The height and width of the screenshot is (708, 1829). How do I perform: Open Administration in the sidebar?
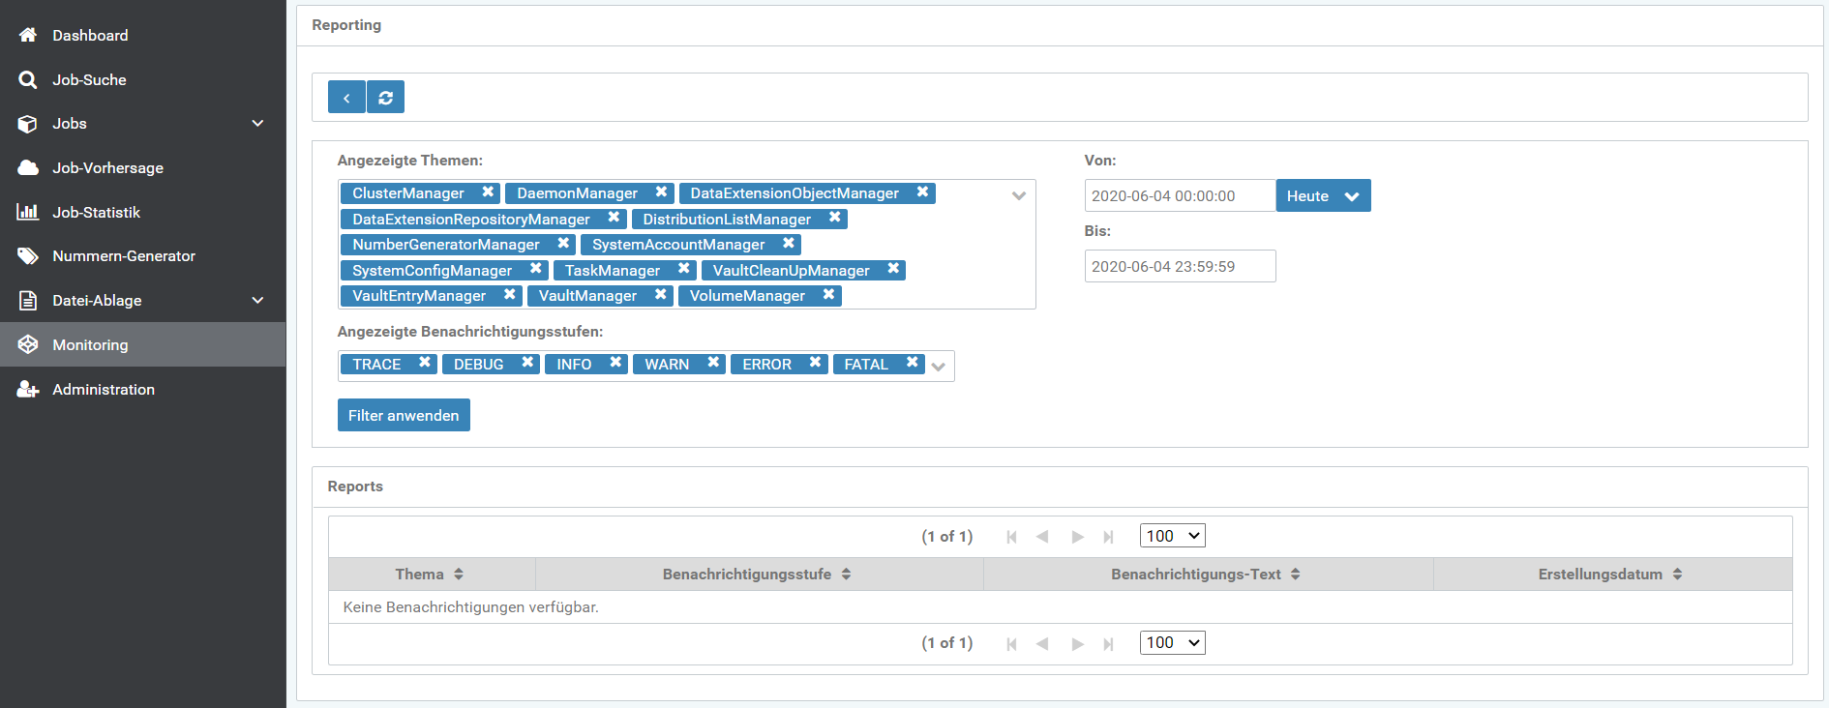click(x=103, y=390)
